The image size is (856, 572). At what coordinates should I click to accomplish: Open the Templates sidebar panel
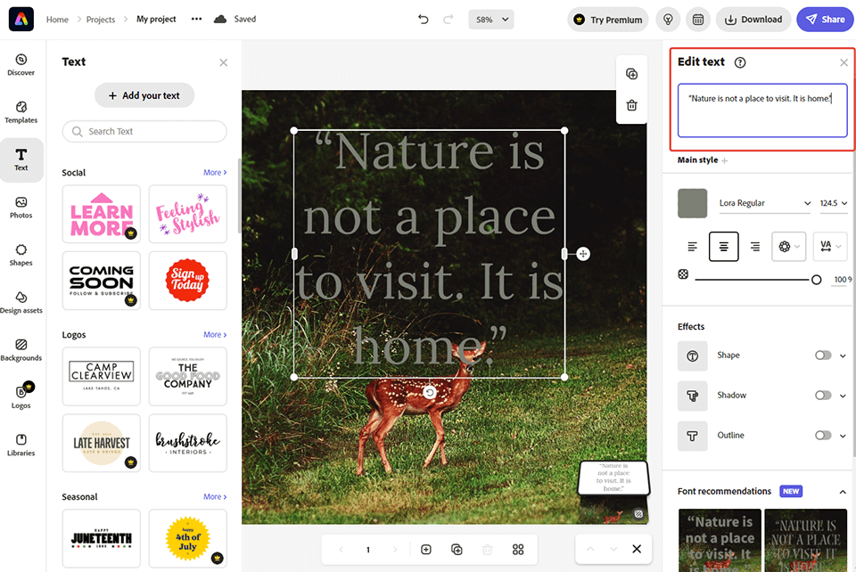click(x=21, y=112)
